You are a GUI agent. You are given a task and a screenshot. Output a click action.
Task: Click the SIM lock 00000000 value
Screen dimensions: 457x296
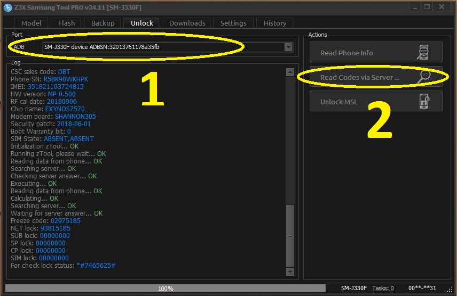point(53,258)
